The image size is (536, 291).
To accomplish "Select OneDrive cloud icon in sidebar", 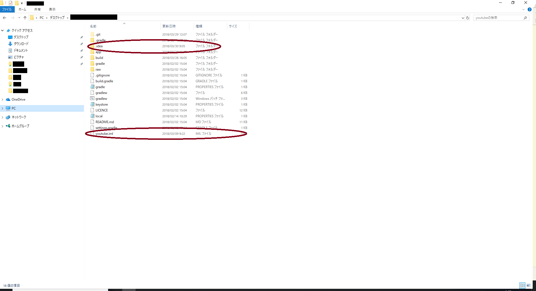I will pyautogui.click(x=8, y=100).
